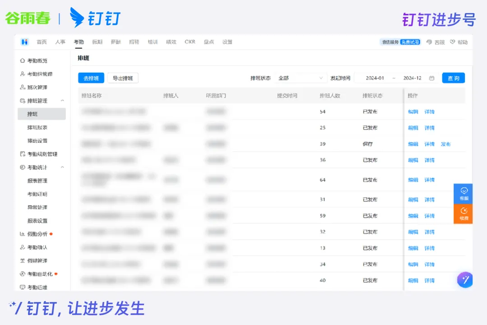Click the blue floating 客服 widget
The width and height of the screenshot is (487, 325).
click(x=463, y=194)
